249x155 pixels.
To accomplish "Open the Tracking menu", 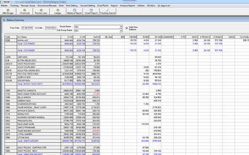I will click(x=14, y=5).
